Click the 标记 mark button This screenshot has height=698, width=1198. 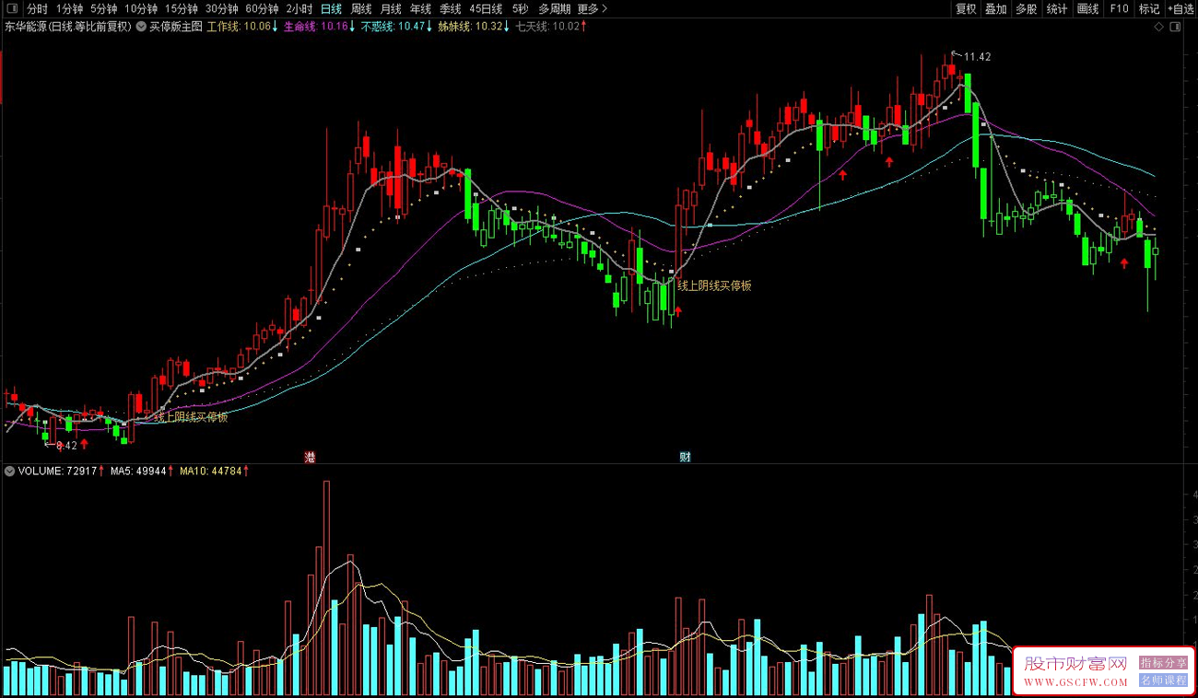(1149, 9)
